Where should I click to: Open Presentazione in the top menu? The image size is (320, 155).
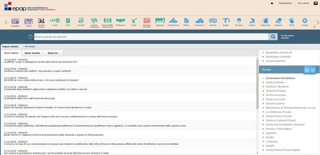[x=285, y=3]
